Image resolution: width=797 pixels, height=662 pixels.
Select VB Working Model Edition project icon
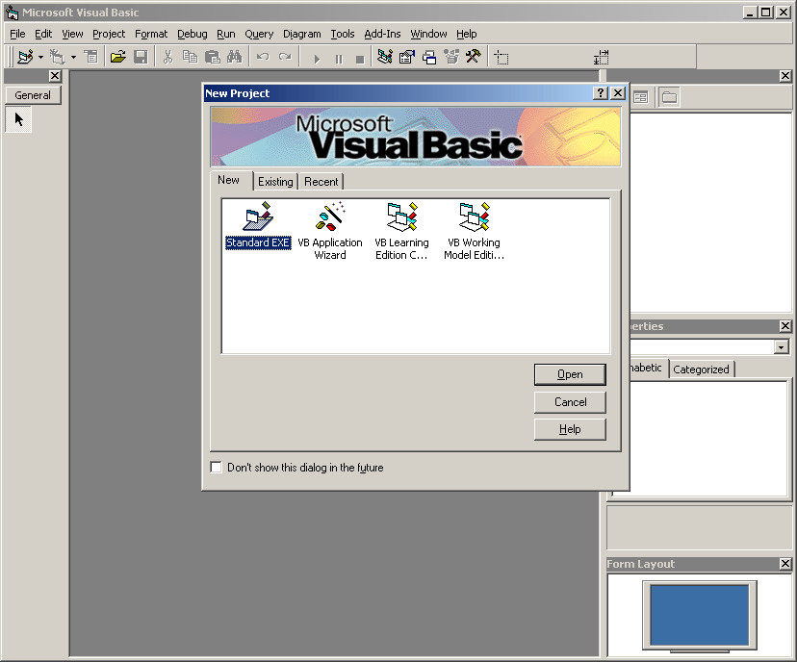point(474,232)
